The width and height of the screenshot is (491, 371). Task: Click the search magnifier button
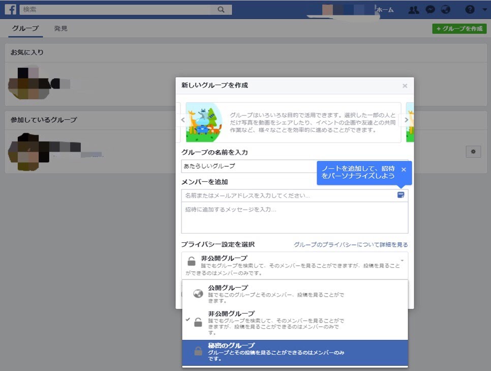[x=221, y=10]
